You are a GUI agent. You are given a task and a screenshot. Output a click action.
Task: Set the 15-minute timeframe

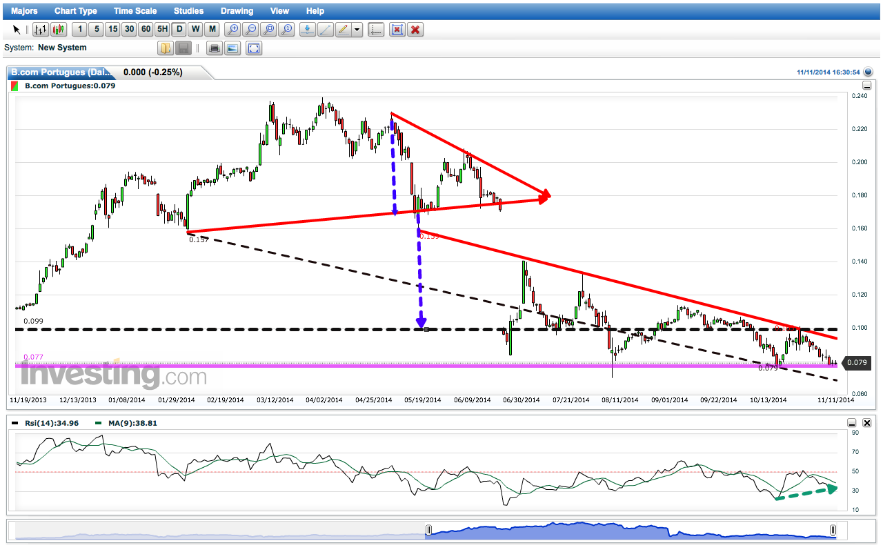tap(112, 30)
